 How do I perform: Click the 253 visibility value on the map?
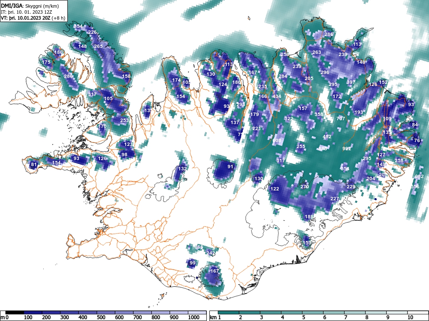[x=124, y=120]
